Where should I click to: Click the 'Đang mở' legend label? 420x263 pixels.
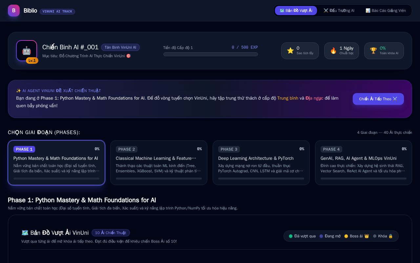[x=332, y=236]
